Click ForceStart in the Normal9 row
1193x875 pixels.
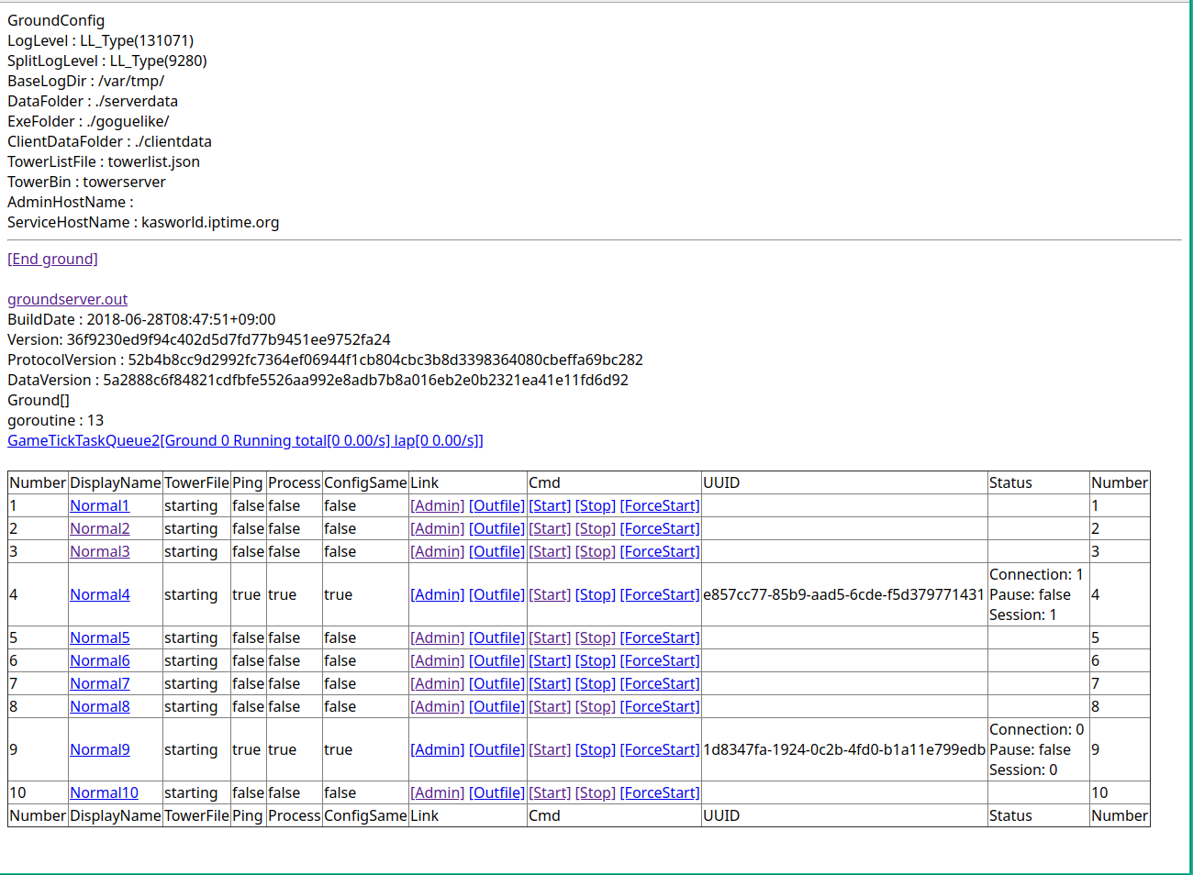tap(660, 749)
